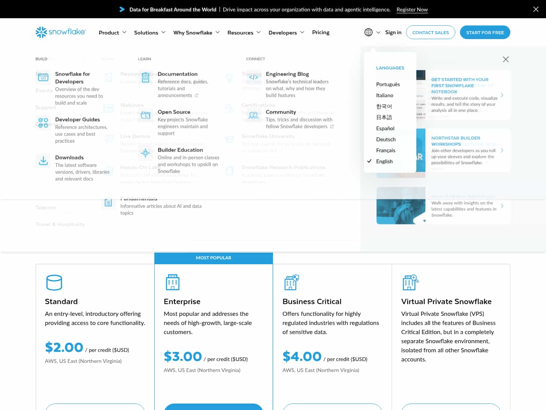Open the Northstar Builder Workshops card
This screenshot has width=546, height=410.
466,150
